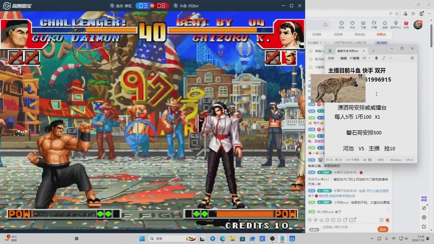Open the Follow (关注) heart icon
This screenshot has width=434, height=244.
pos(352,24)
